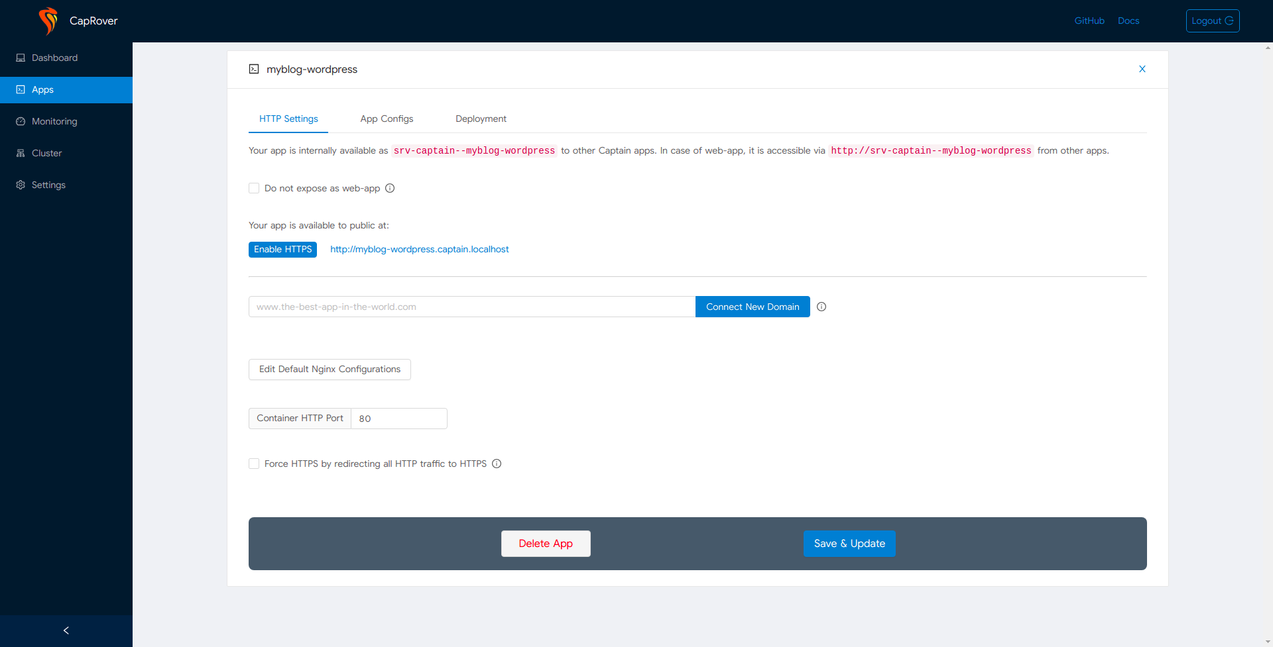Open the Settings gear icon
This screenshot has width=1273, height=647.
(20, 185)
